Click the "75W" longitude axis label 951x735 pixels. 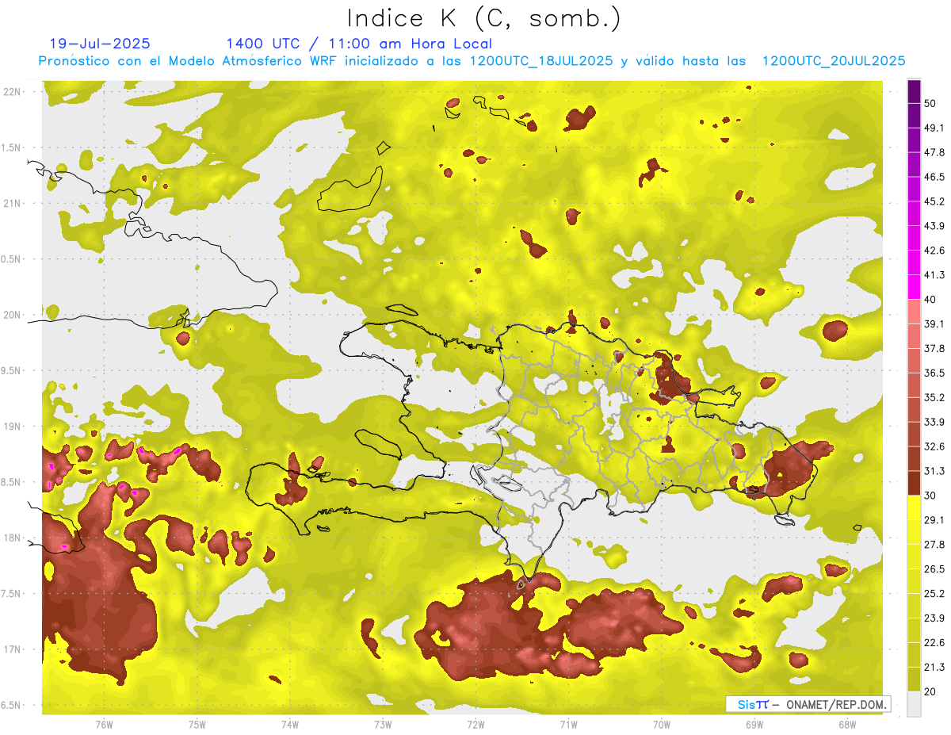pyautogui.click(x=197, y=725)
